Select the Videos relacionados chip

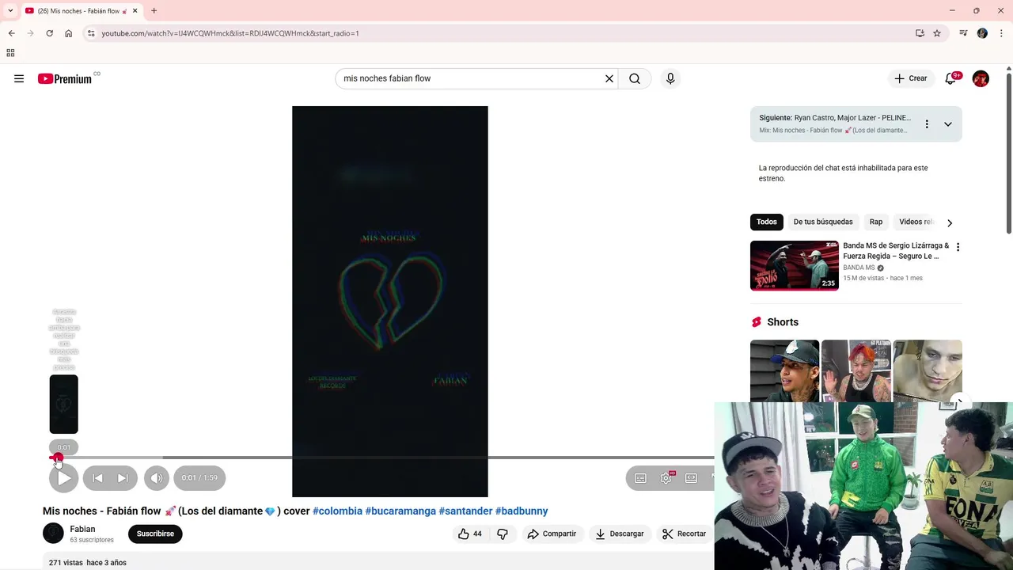916,222
